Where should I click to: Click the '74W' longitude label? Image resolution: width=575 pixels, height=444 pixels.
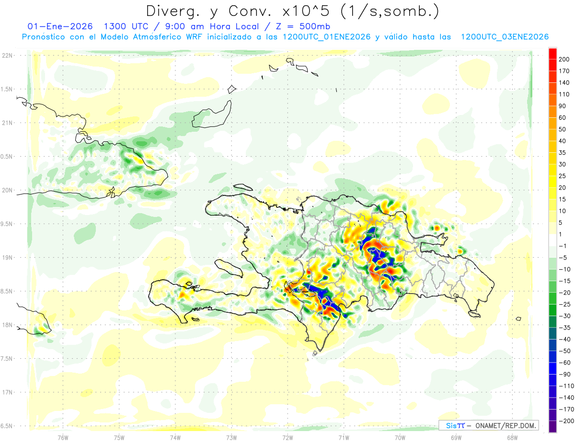coord(175,437)
